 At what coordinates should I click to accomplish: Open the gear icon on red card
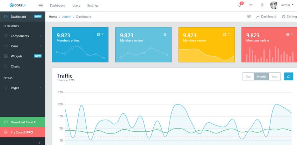point(288,35)
